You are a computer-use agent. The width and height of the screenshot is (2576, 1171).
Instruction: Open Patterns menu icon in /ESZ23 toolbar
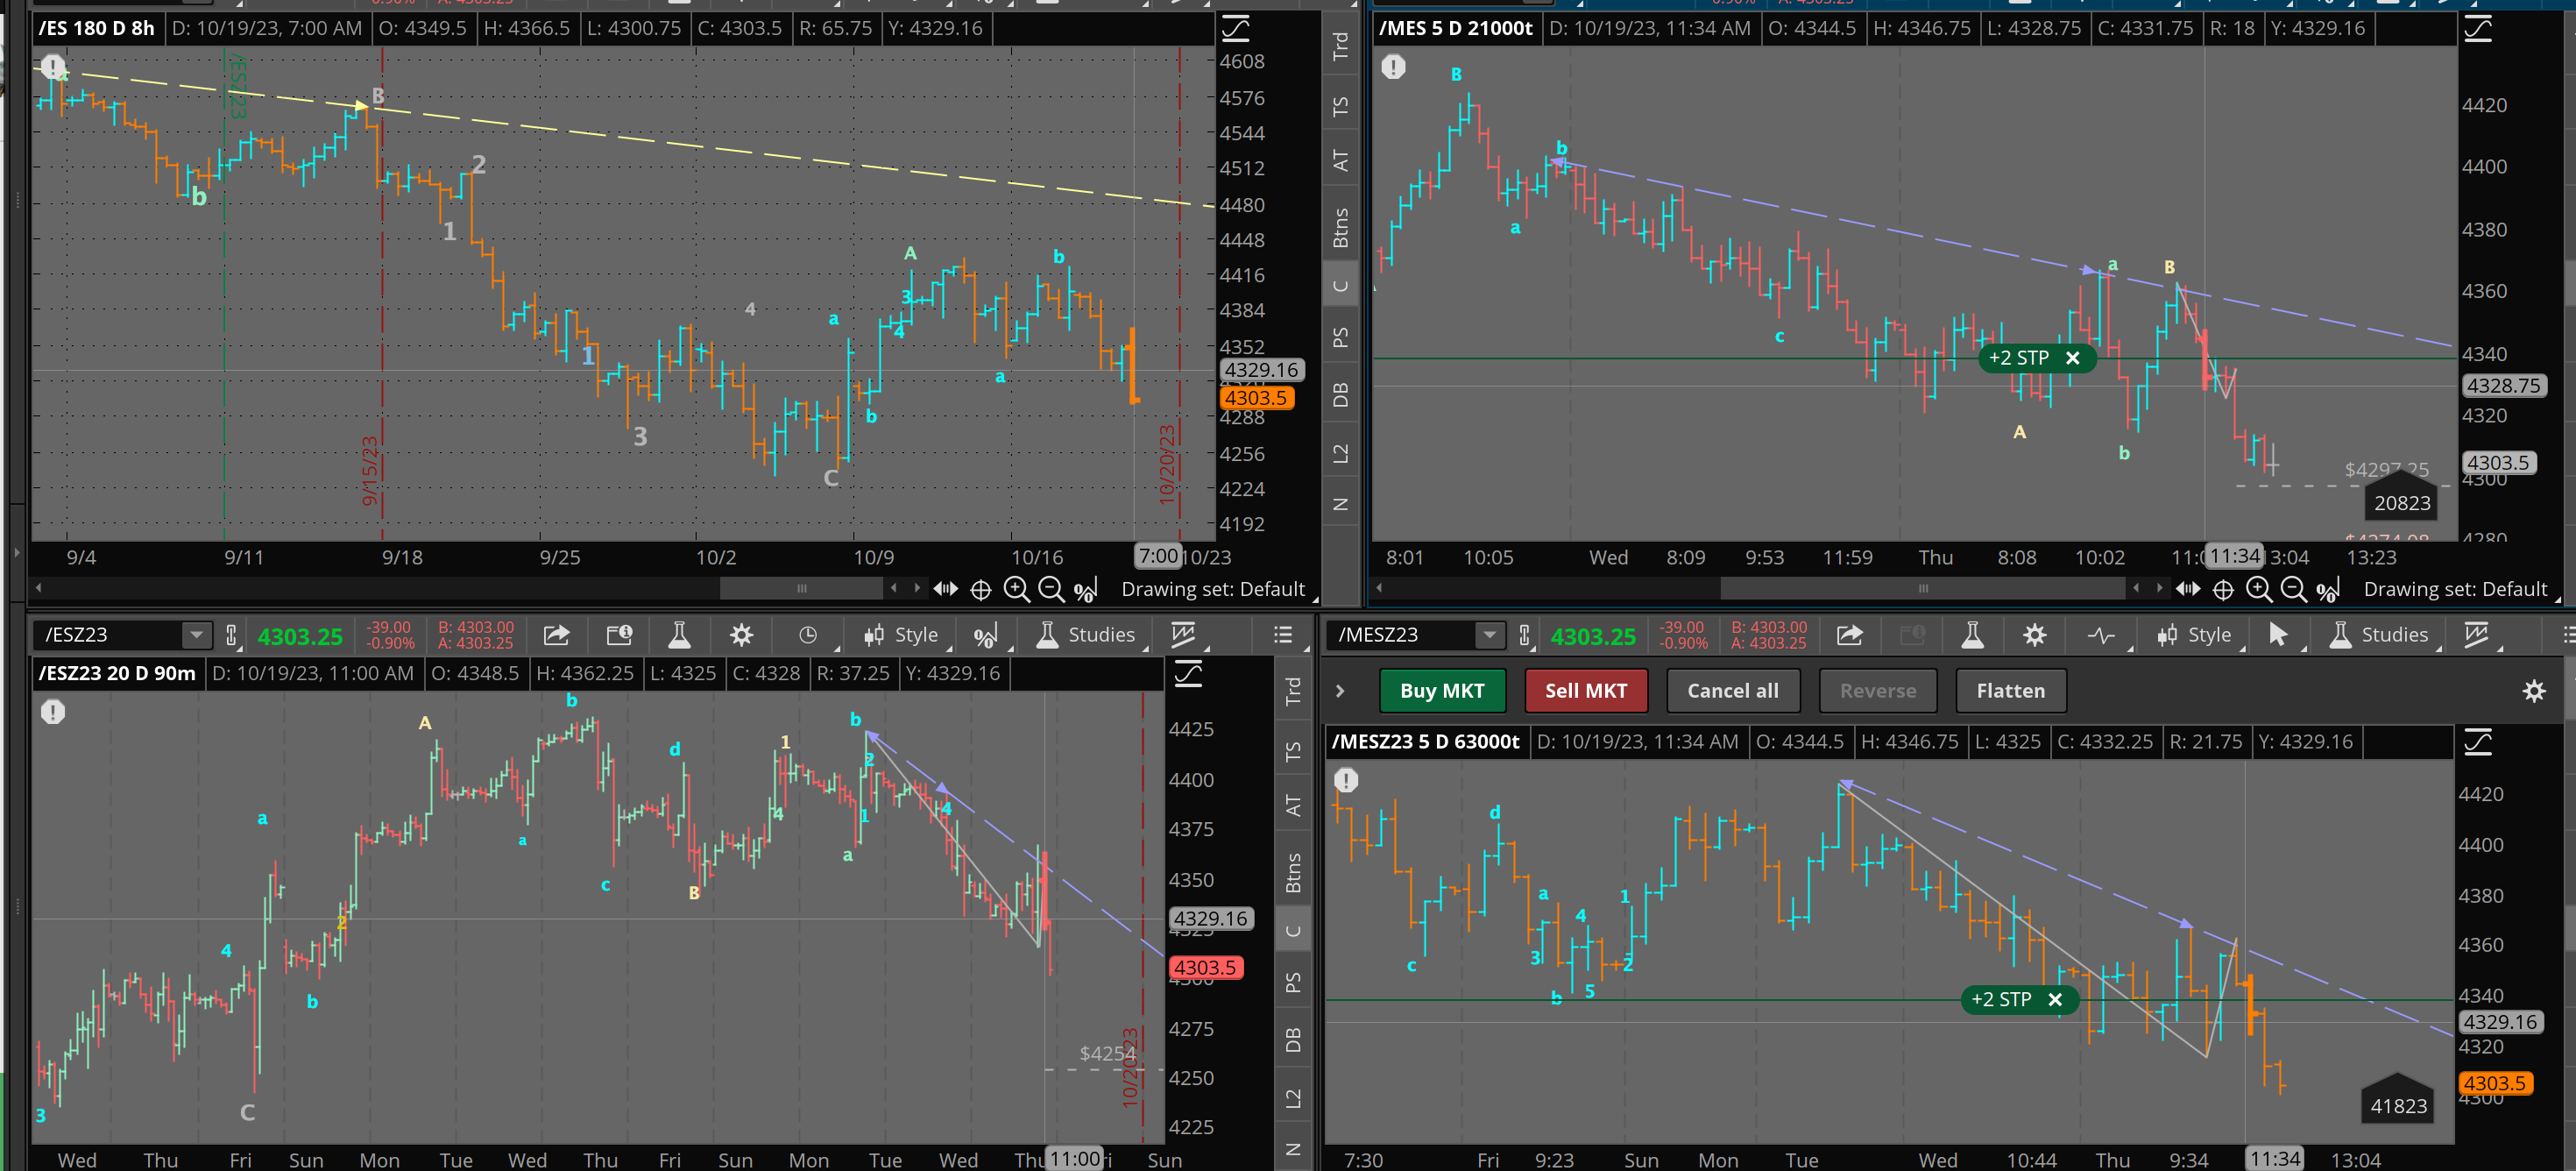pos(1184,635)
